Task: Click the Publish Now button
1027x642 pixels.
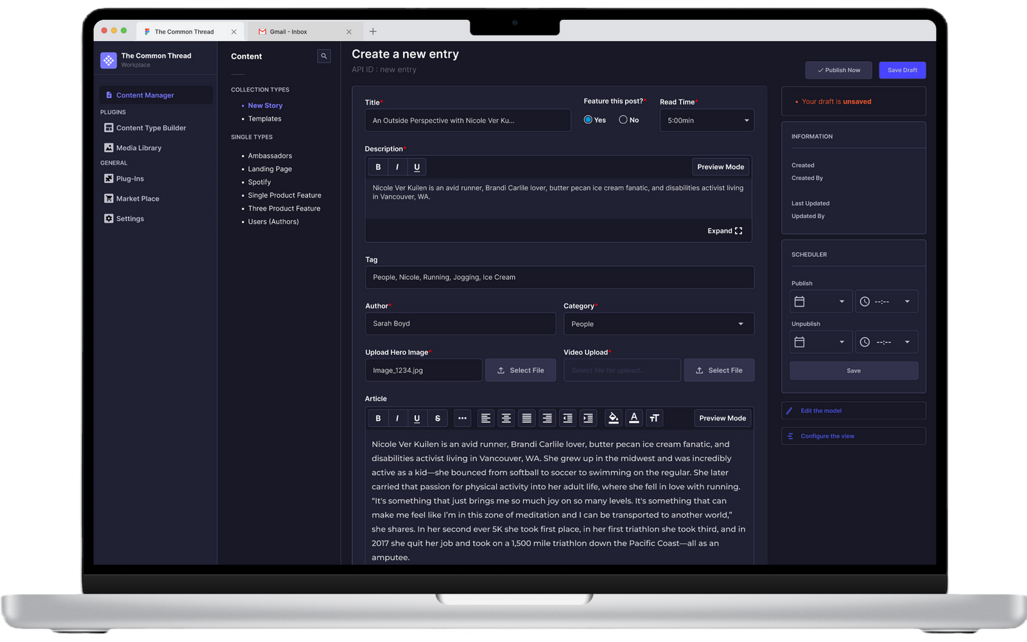Action: pyautogui.click(x=839, y=70)
